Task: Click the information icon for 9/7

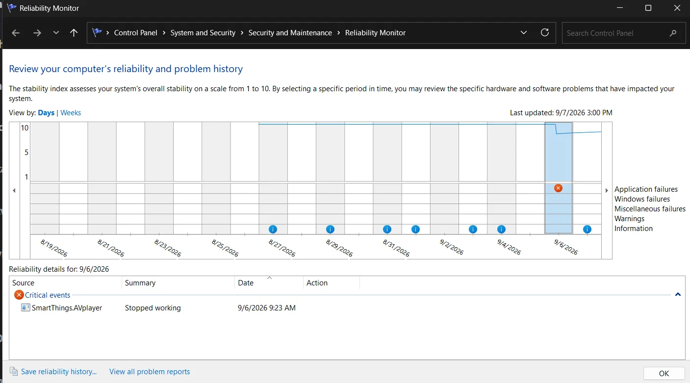Action: pos(587,229)
